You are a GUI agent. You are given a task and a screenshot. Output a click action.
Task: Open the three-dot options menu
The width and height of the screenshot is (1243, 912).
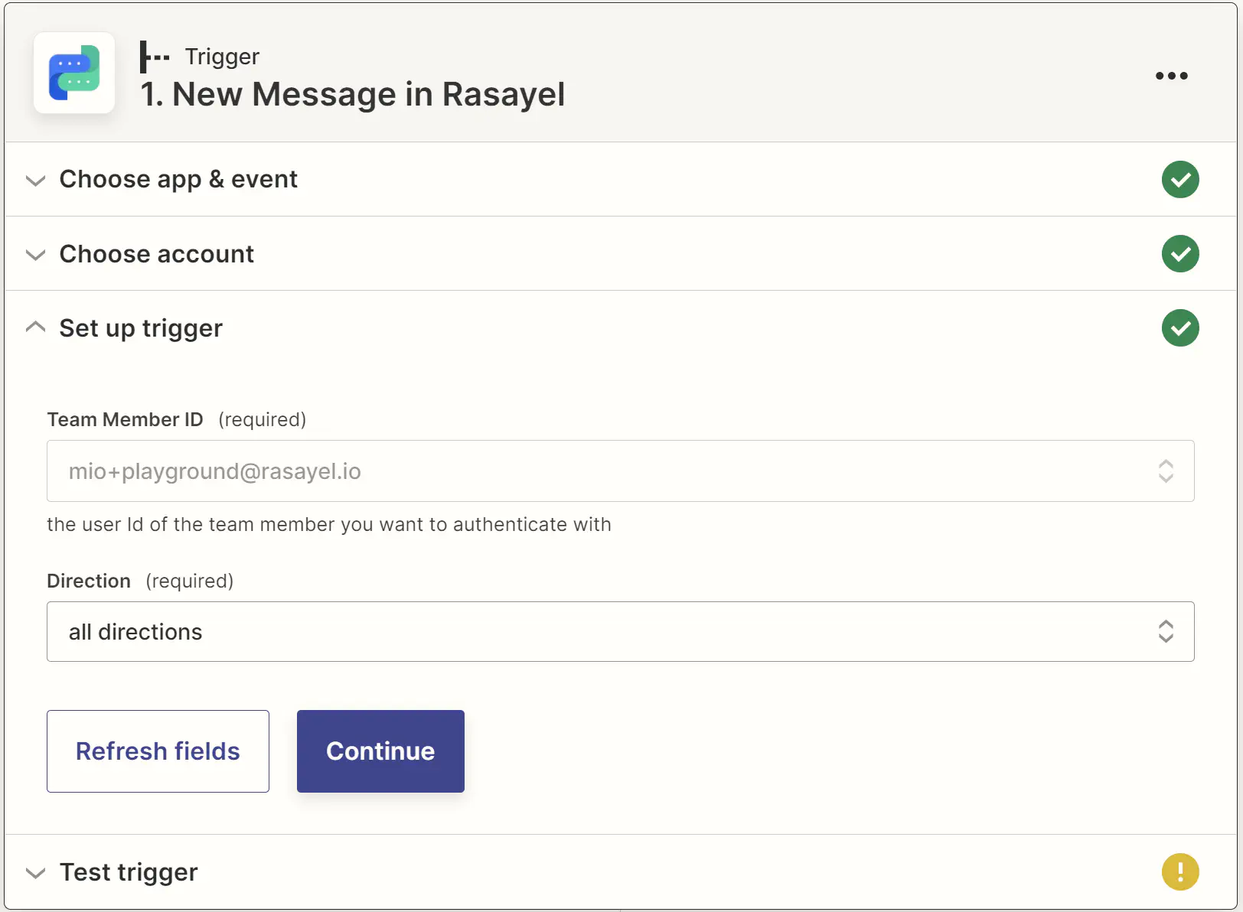tap(1171, 75)
